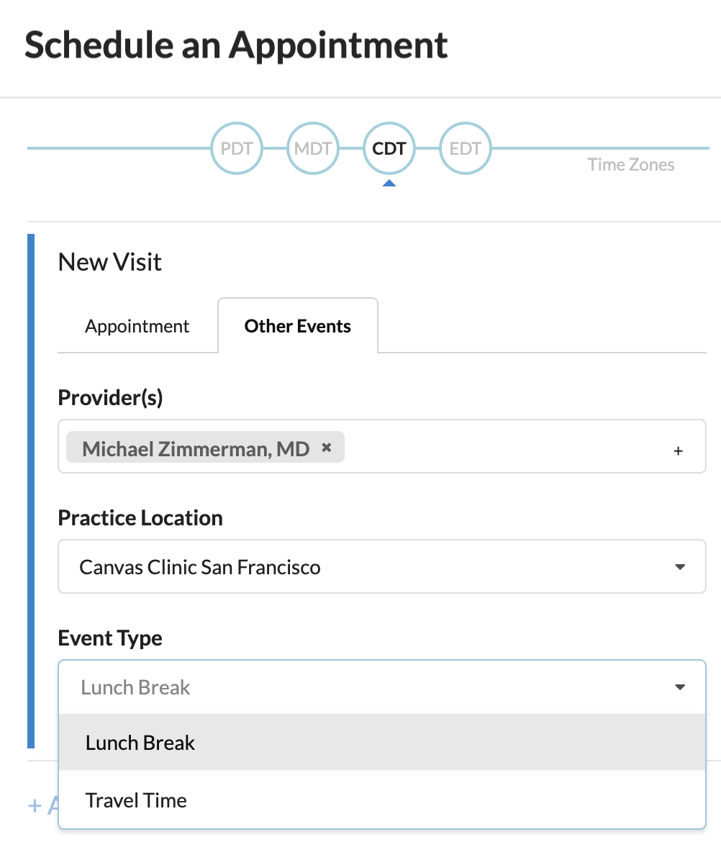Focus the Event Type search field
721x842 pixels.
(360, 687)
